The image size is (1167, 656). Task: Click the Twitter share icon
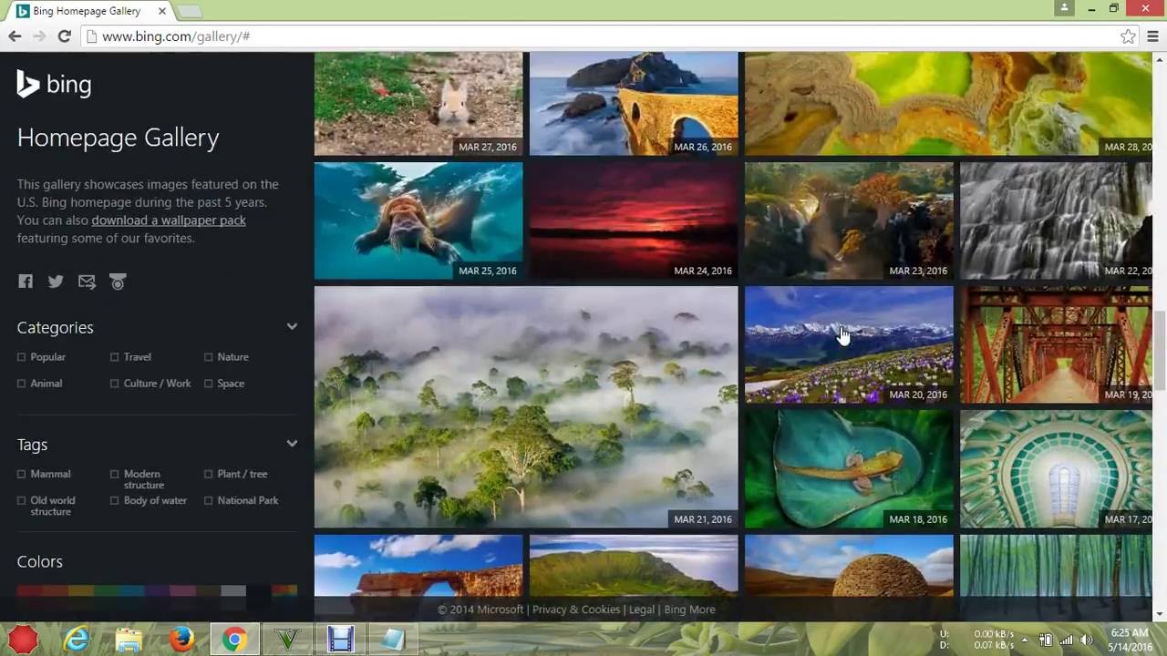pyautogui.click(x=56, y=282)
